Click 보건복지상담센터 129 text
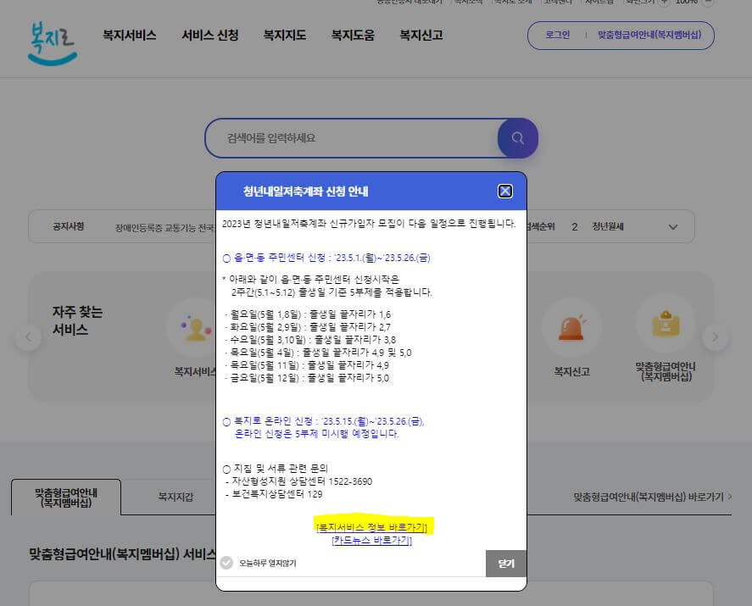The image size is (752, 606). click(274, 494)
